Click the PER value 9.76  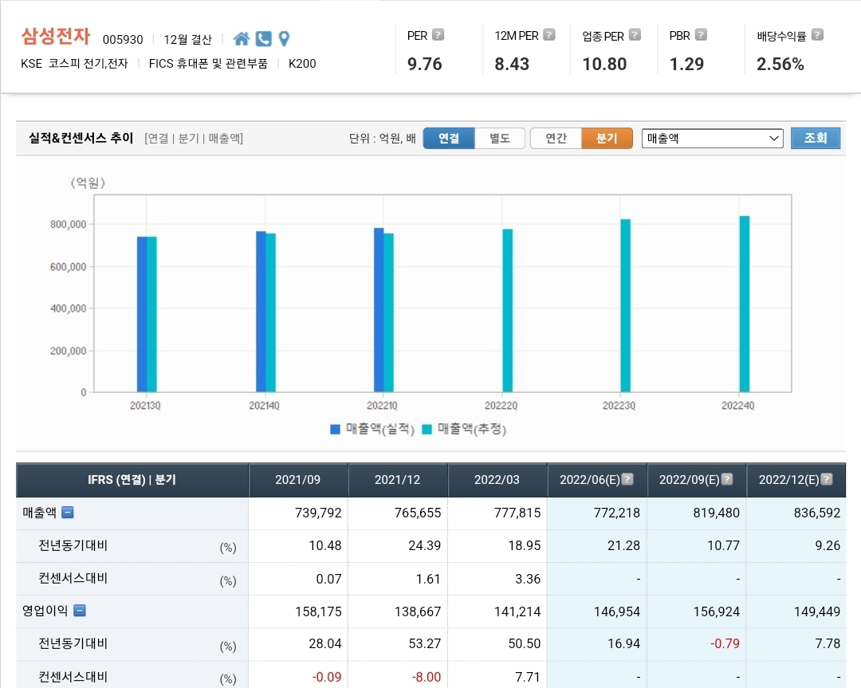[424, 65]
